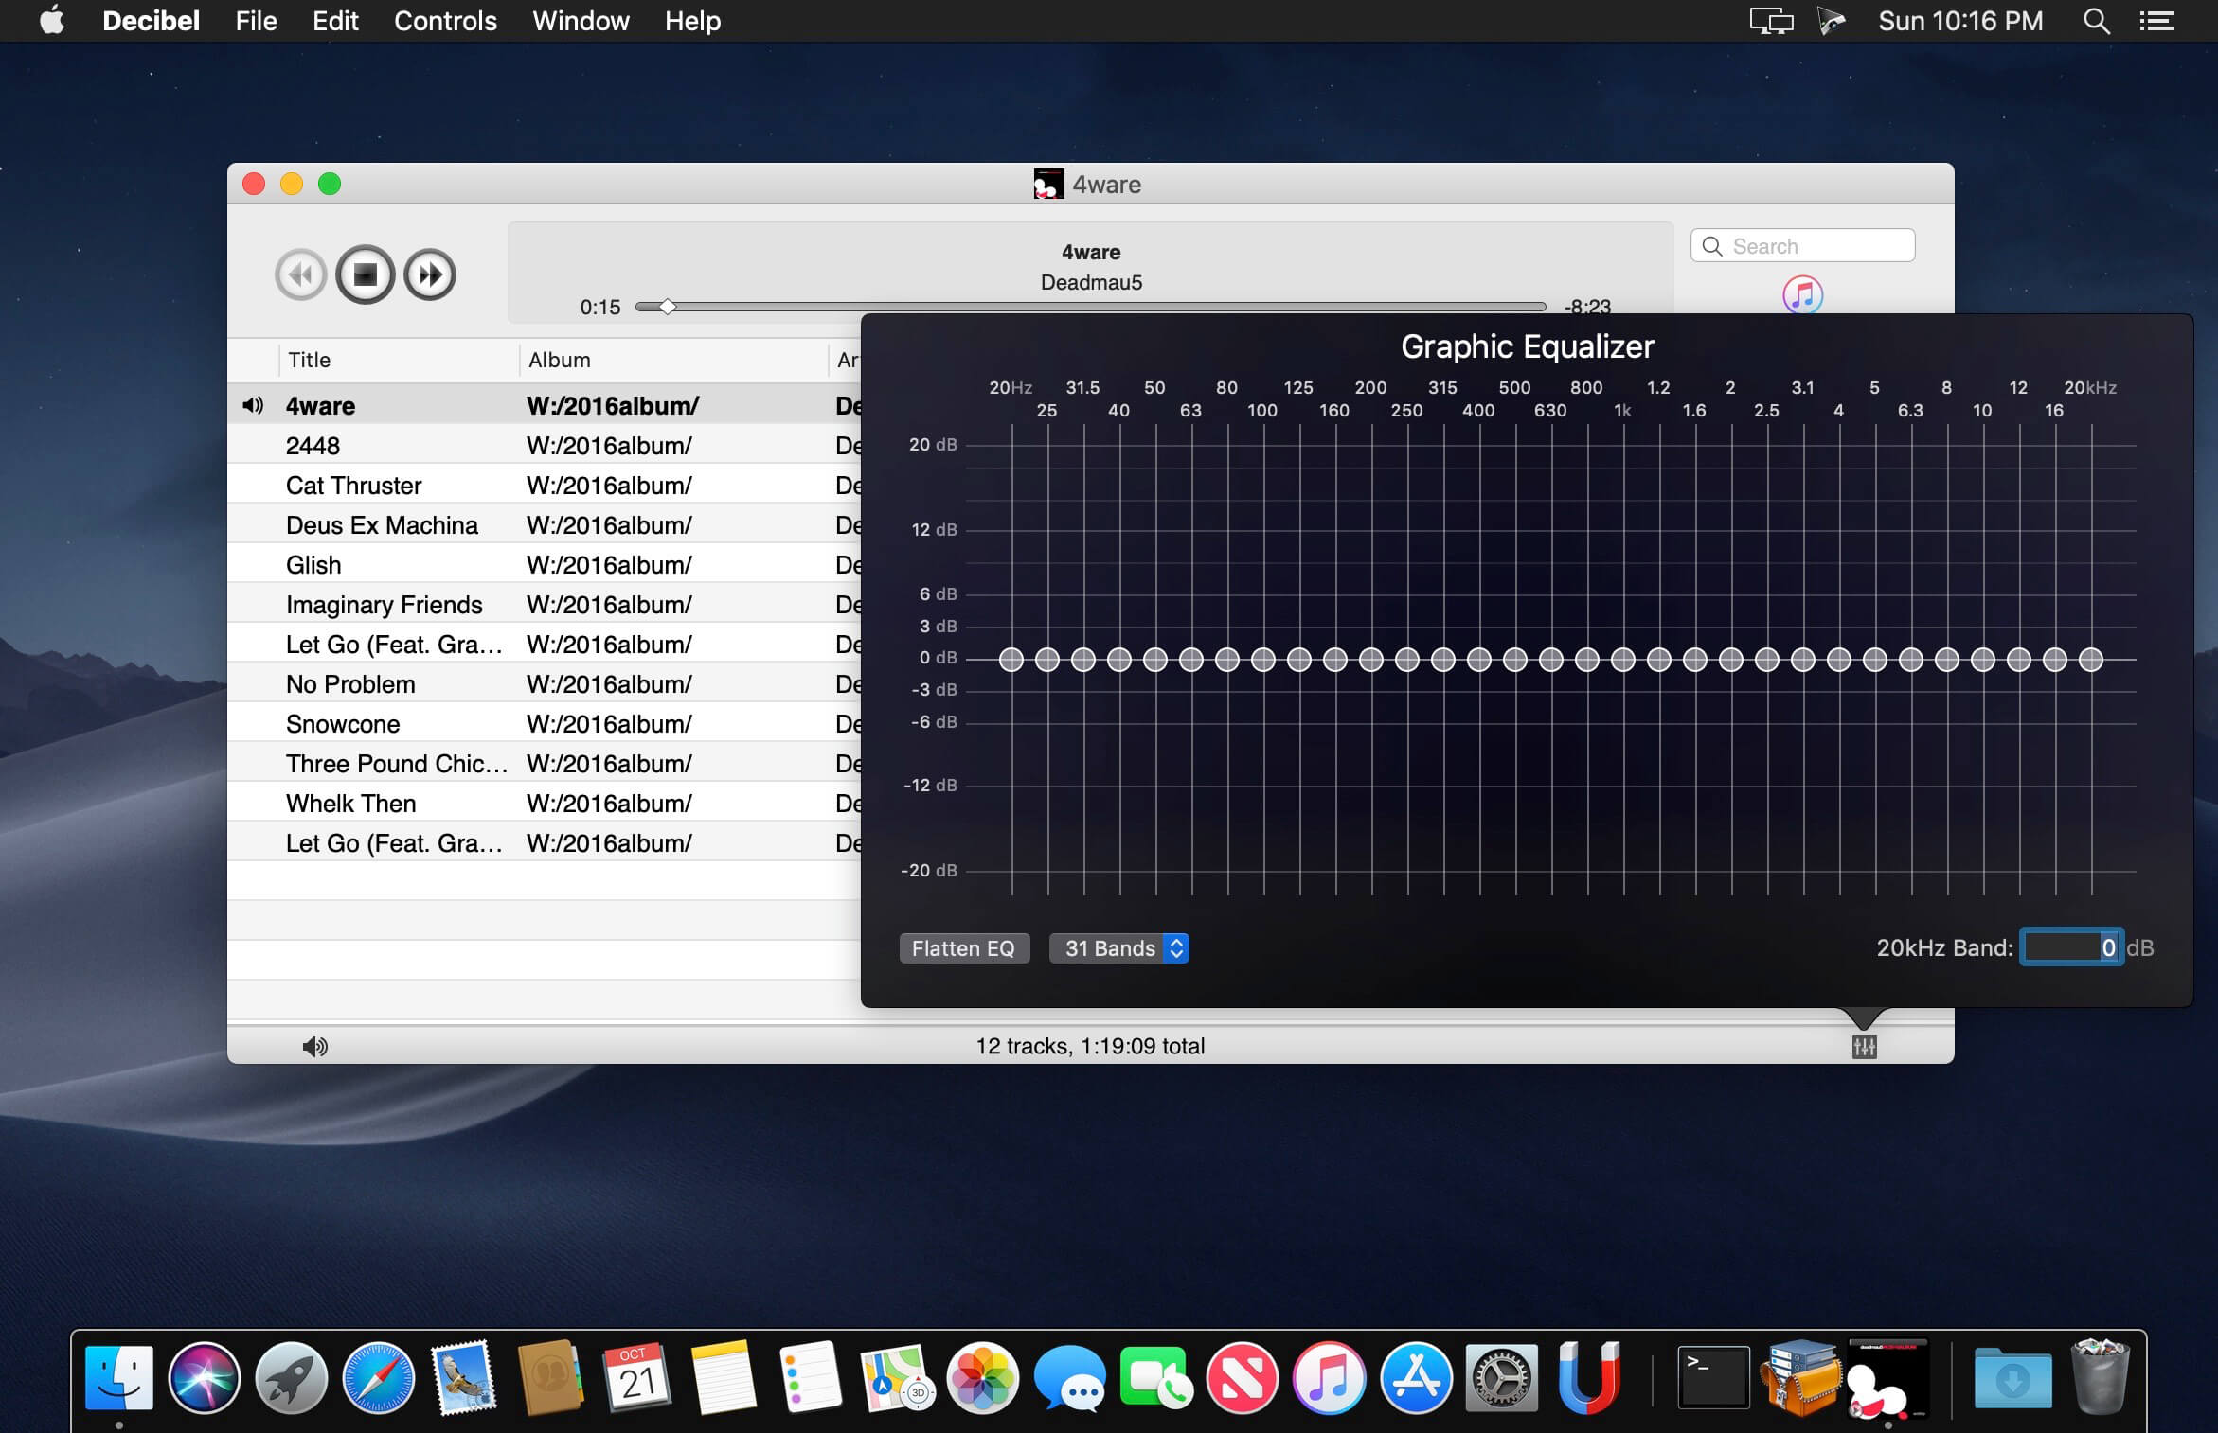Image resolution: width=2218 pixels, height=1433 pixels.
Task: Open Launchpad rocket icon
Action: coord(291,1377)
